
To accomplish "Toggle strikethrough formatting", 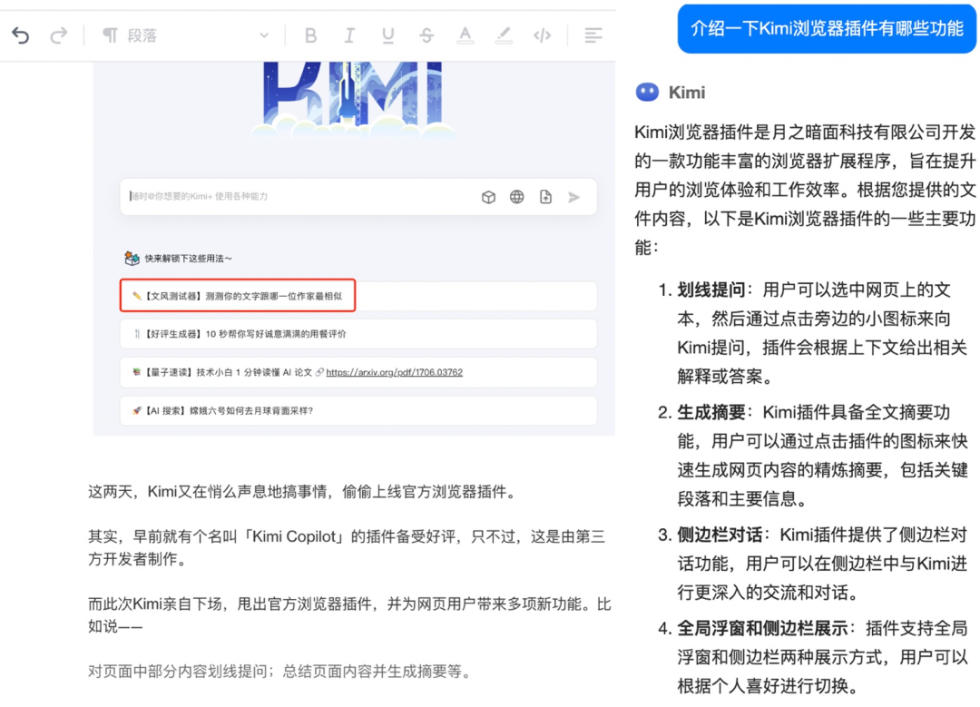I will point(426,35).
